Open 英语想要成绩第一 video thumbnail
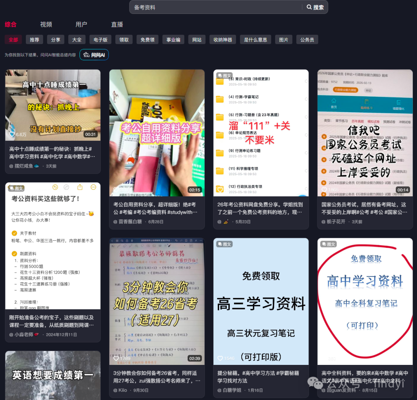The image size is (417, 400). click(53, 376)
